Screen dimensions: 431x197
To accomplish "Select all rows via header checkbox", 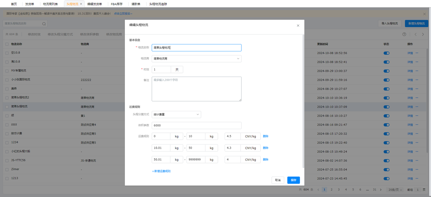I will (7, 44).
